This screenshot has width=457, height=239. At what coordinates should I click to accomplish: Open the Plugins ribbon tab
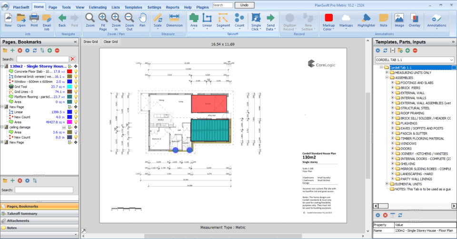(x=202, y=7)
